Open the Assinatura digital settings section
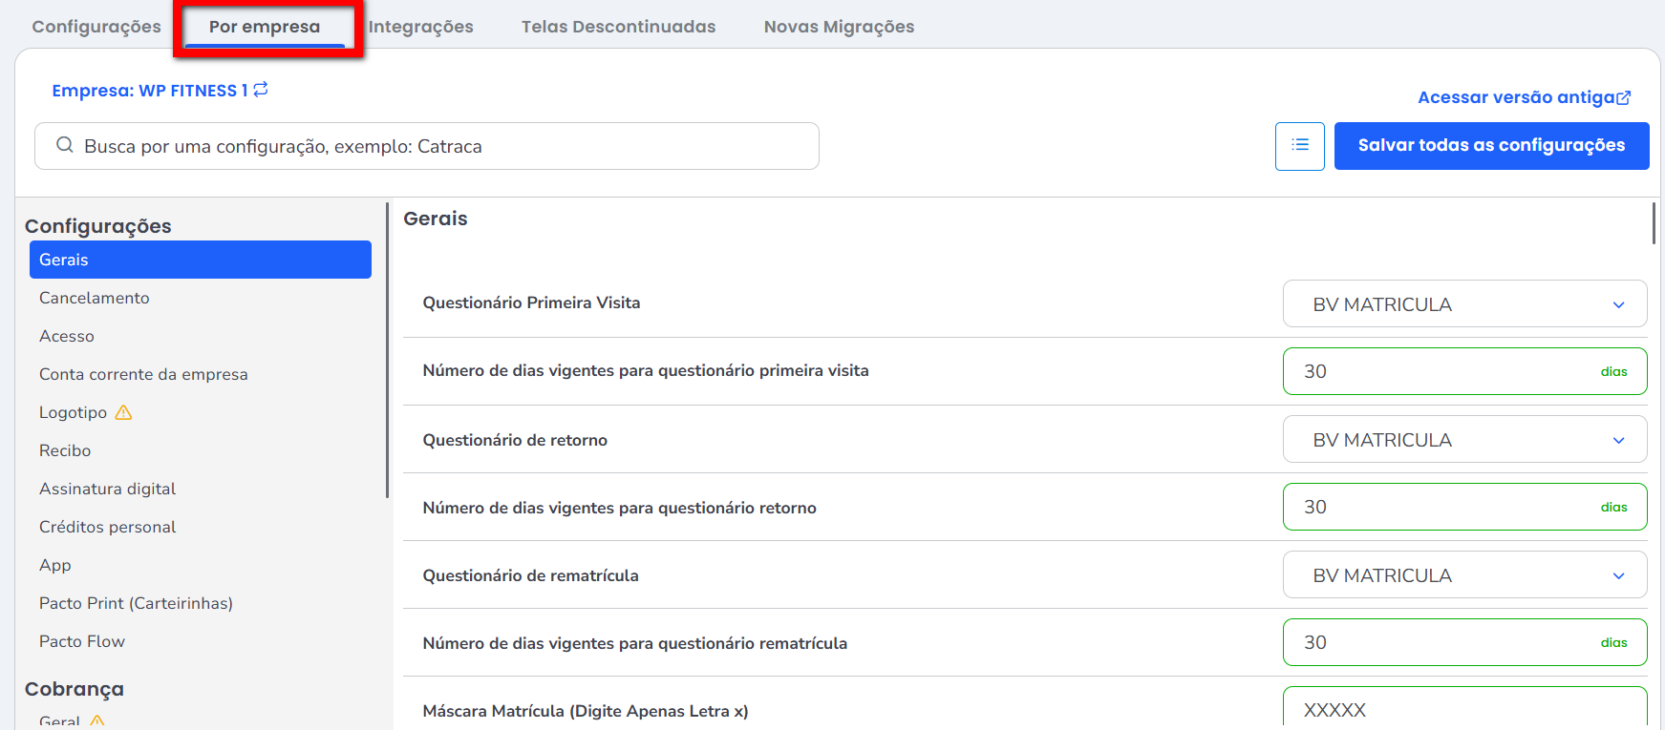Screen dimensions: 1665x730 click(107, 489)
